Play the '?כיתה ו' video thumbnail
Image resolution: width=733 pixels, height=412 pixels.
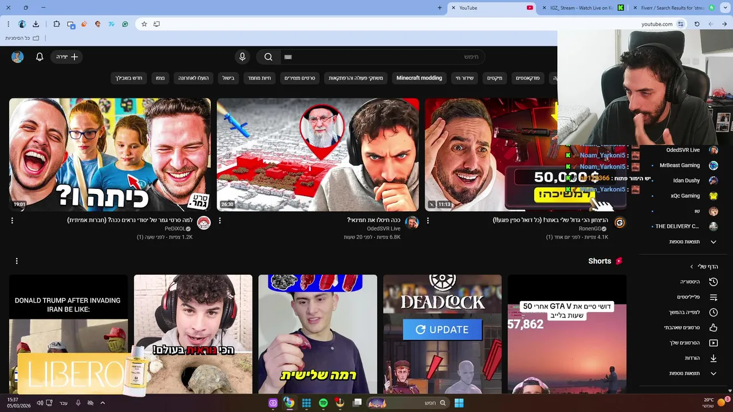pyautogui.click(x=110, y=154)
